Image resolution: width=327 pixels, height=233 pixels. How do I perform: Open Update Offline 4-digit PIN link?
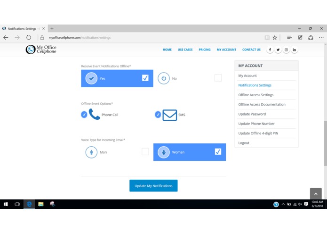tap(258, 133)
